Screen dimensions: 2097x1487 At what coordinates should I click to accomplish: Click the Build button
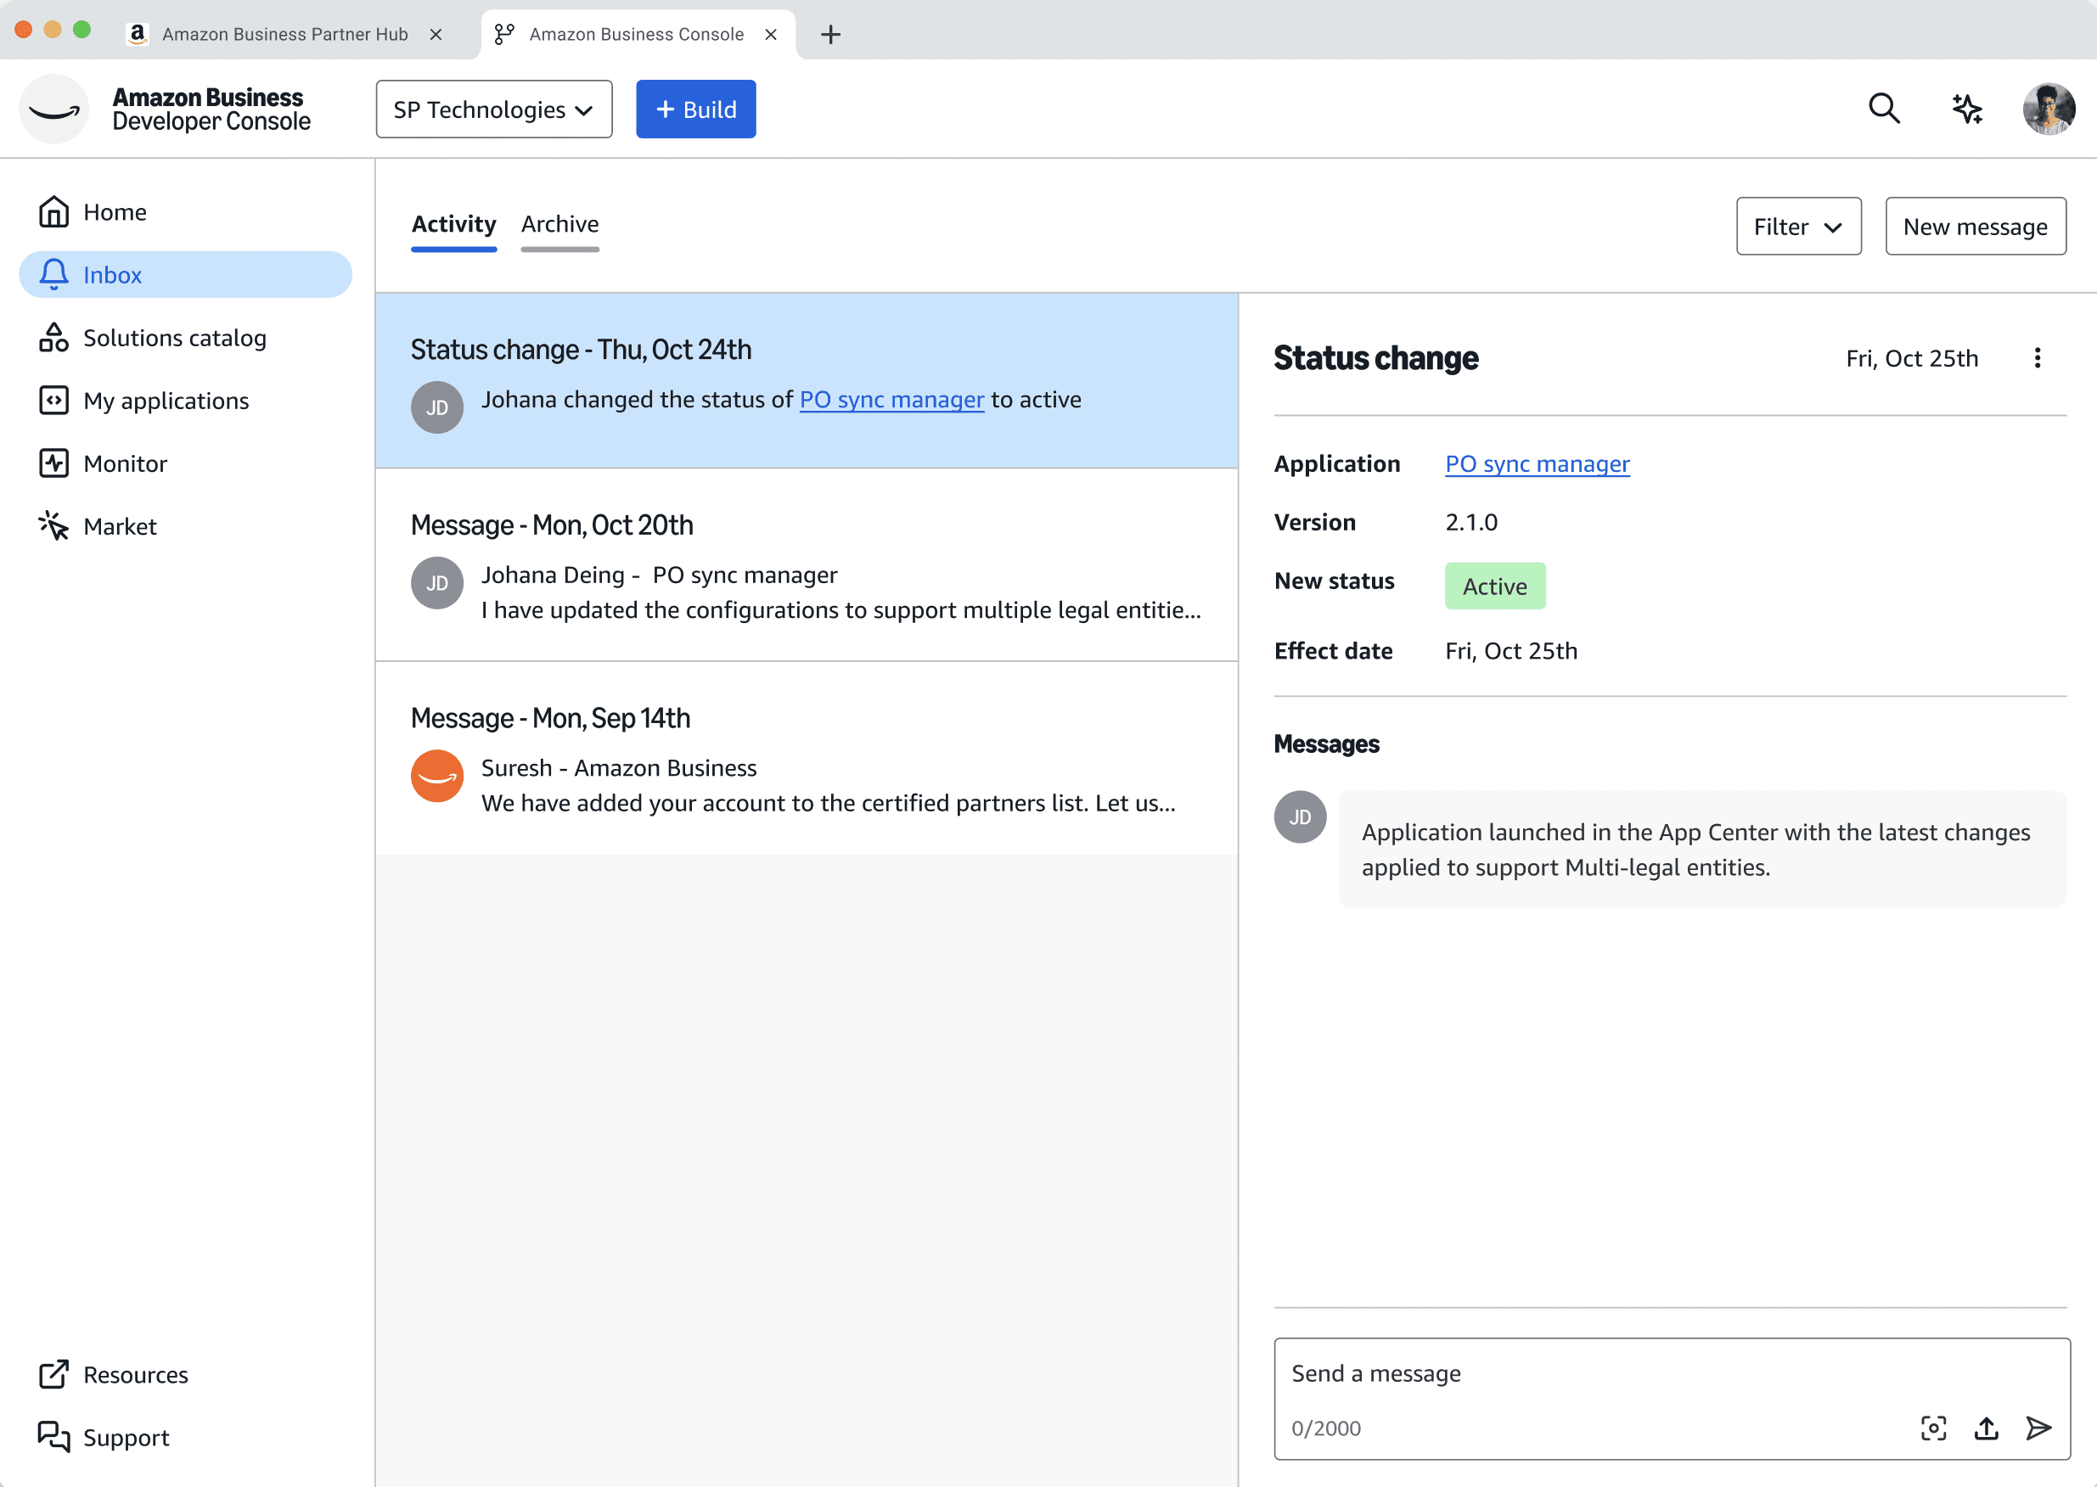click(696, 109)
